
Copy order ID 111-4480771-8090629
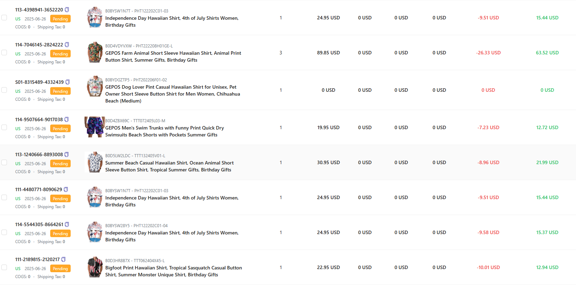pos(66,189)
